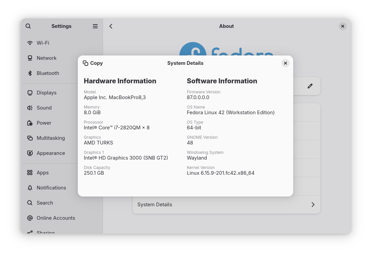Open Appearance settings panel

50,153
